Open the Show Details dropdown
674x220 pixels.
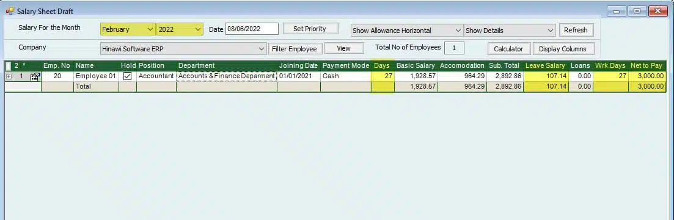click(x=510, y=31)
